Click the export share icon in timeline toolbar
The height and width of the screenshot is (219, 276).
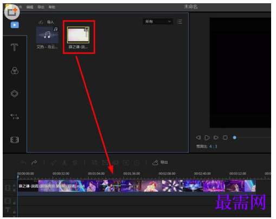[155, 163]
